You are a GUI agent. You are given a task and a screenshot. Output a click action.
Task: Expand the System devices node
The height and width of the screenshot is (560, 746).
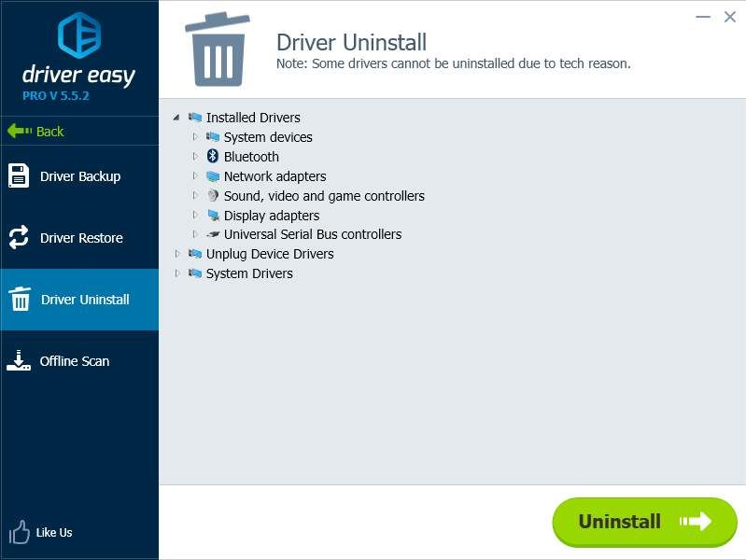click(195, 137)
